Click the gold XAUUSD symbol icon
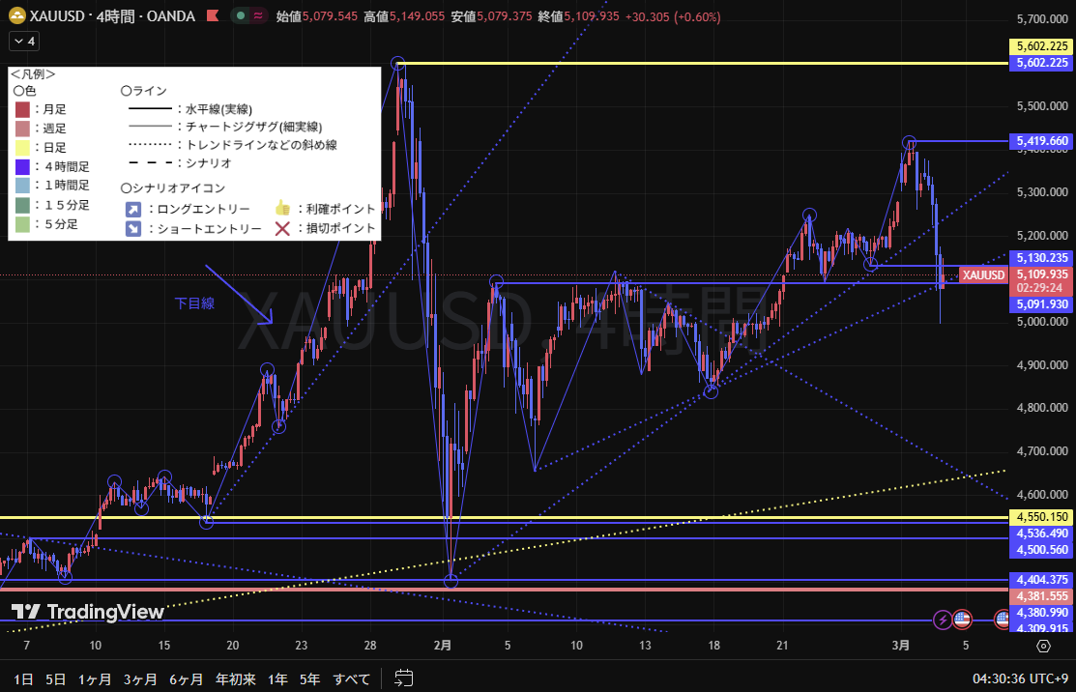The height and width of the screenshot is (692, 1076). (x=15, y=16)
